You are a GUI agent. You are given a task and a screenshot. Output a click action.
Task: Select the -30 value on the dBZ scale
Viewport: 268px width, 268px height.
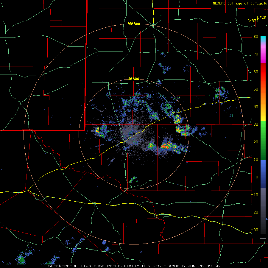tap(255, 230)
